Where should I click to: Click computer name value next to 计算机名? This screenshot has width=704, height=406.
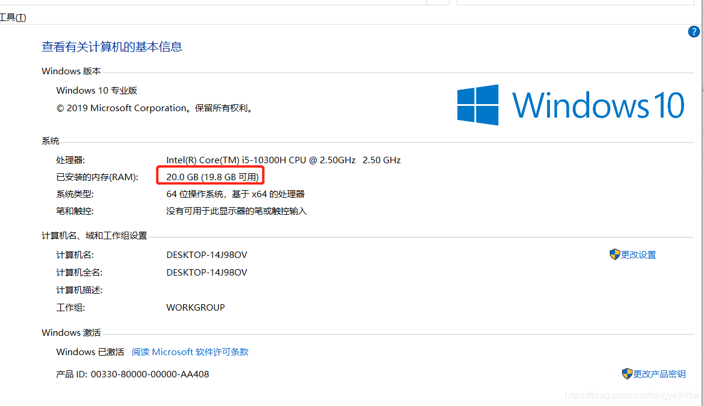(207, 255)
